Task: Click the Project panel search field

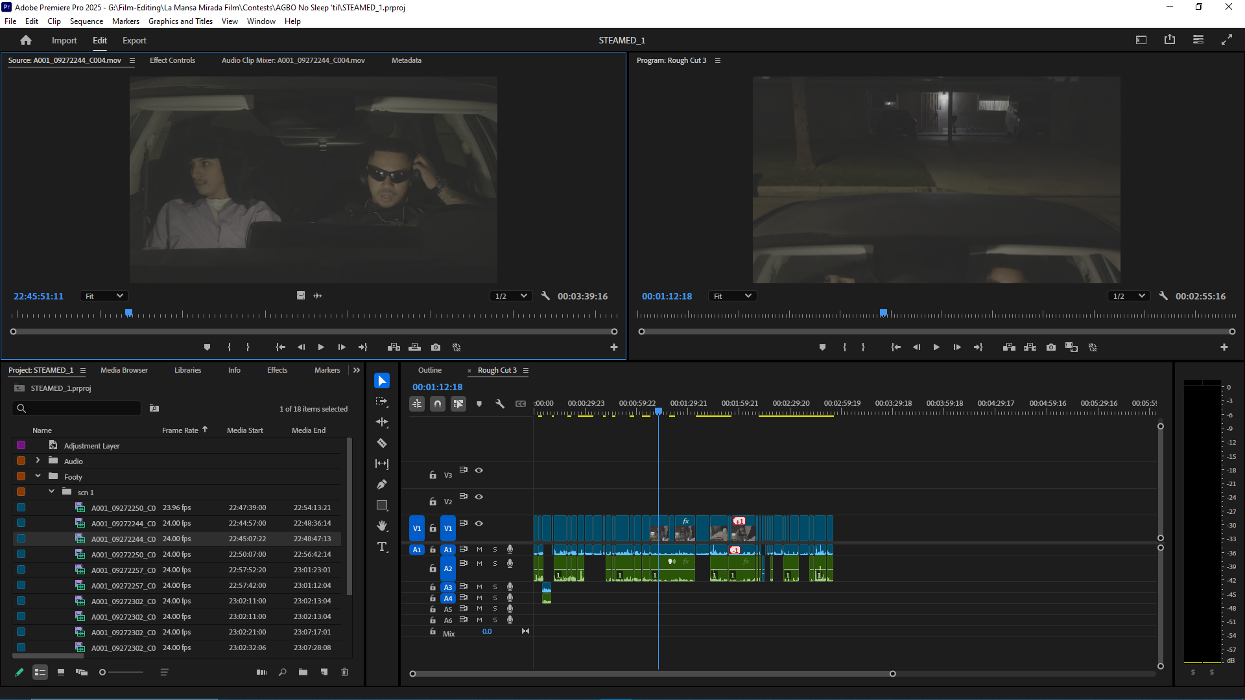Action: coord(77,408)
